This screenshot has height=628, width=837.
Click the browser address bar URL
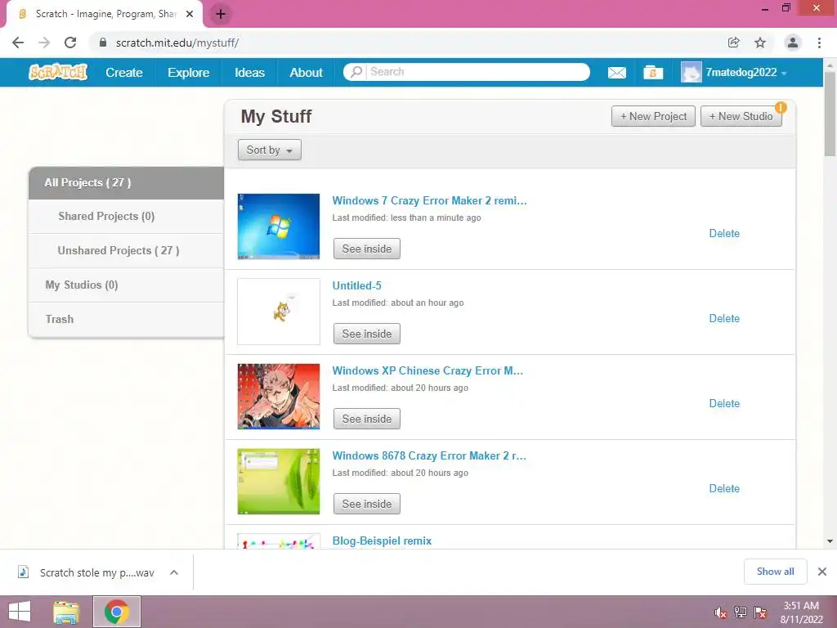(177, 43)
